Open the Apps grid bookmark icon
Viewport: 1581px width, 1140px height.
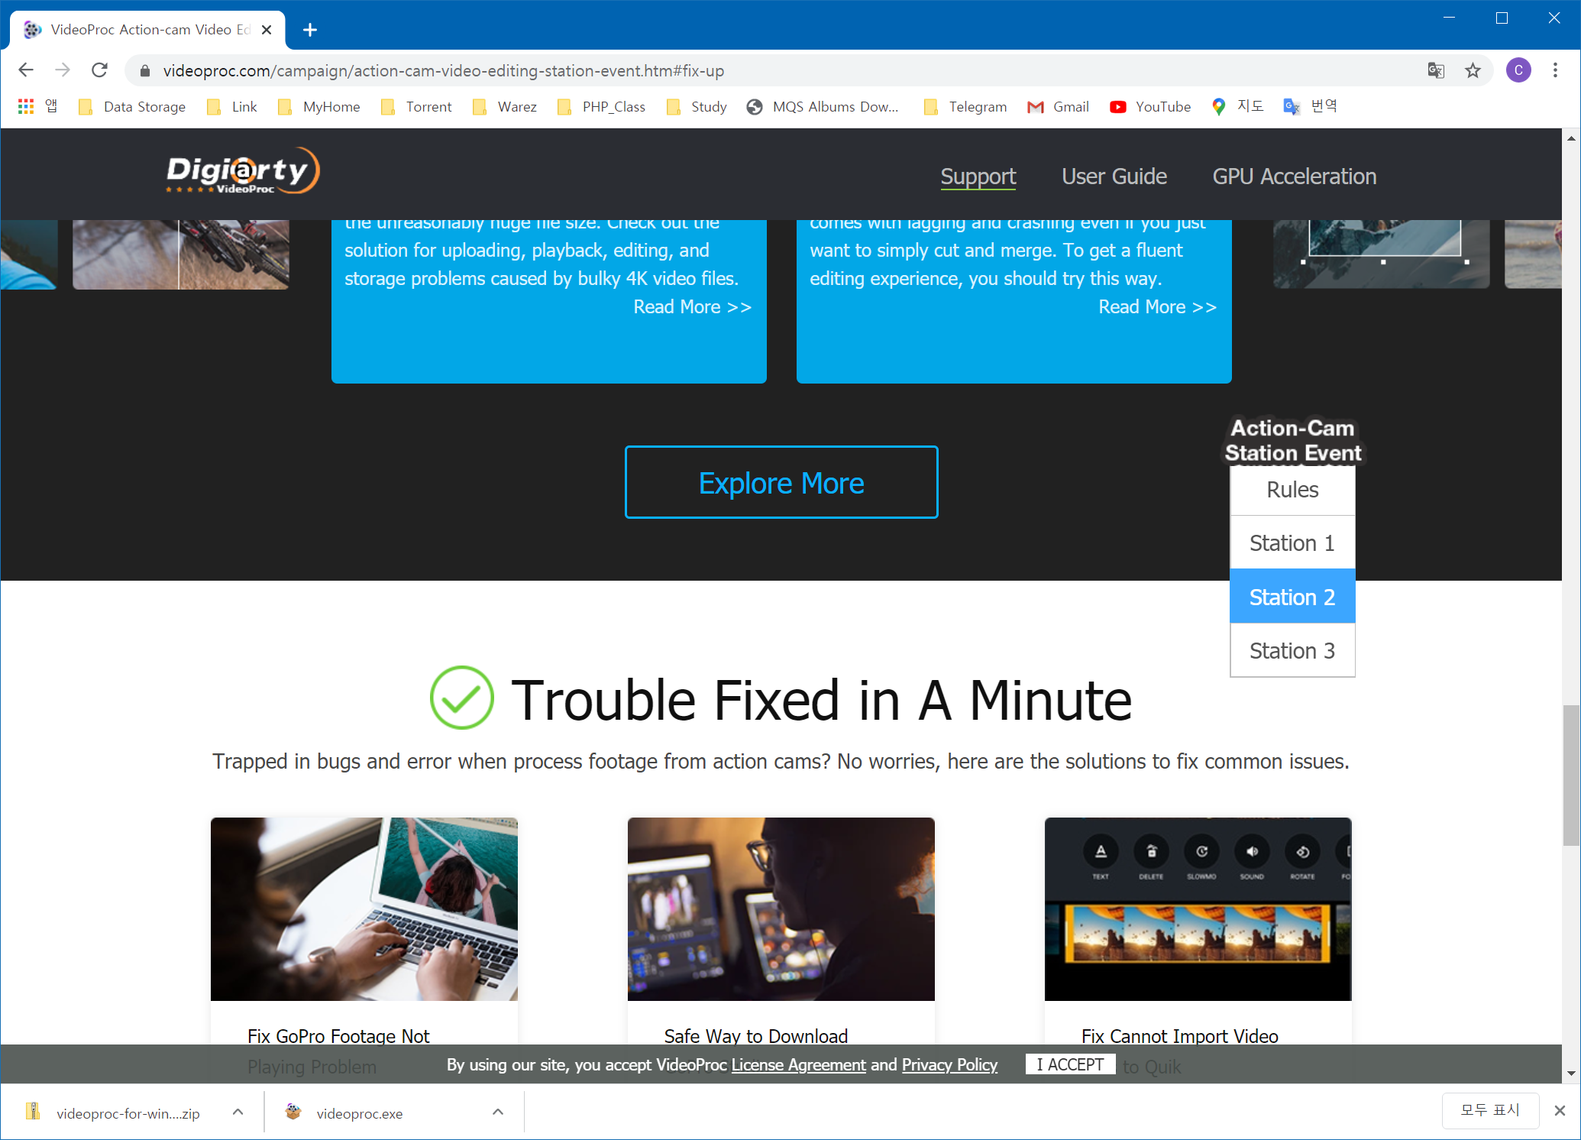(26, 106)
